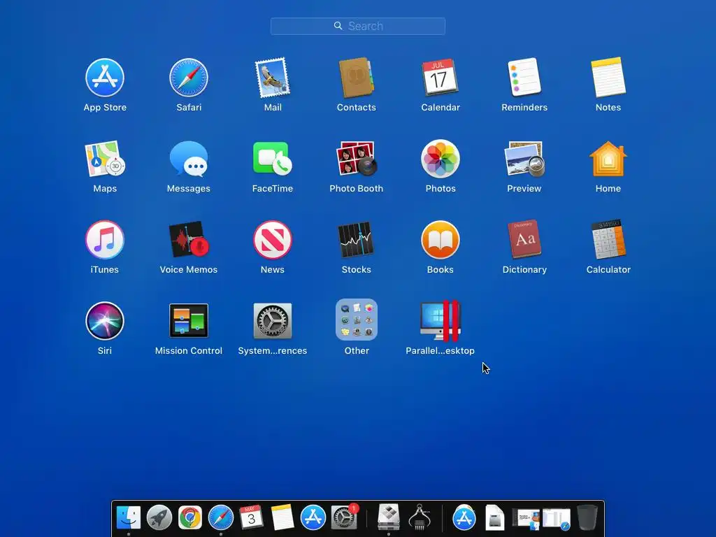Launch iTunes

coord(105,240)
